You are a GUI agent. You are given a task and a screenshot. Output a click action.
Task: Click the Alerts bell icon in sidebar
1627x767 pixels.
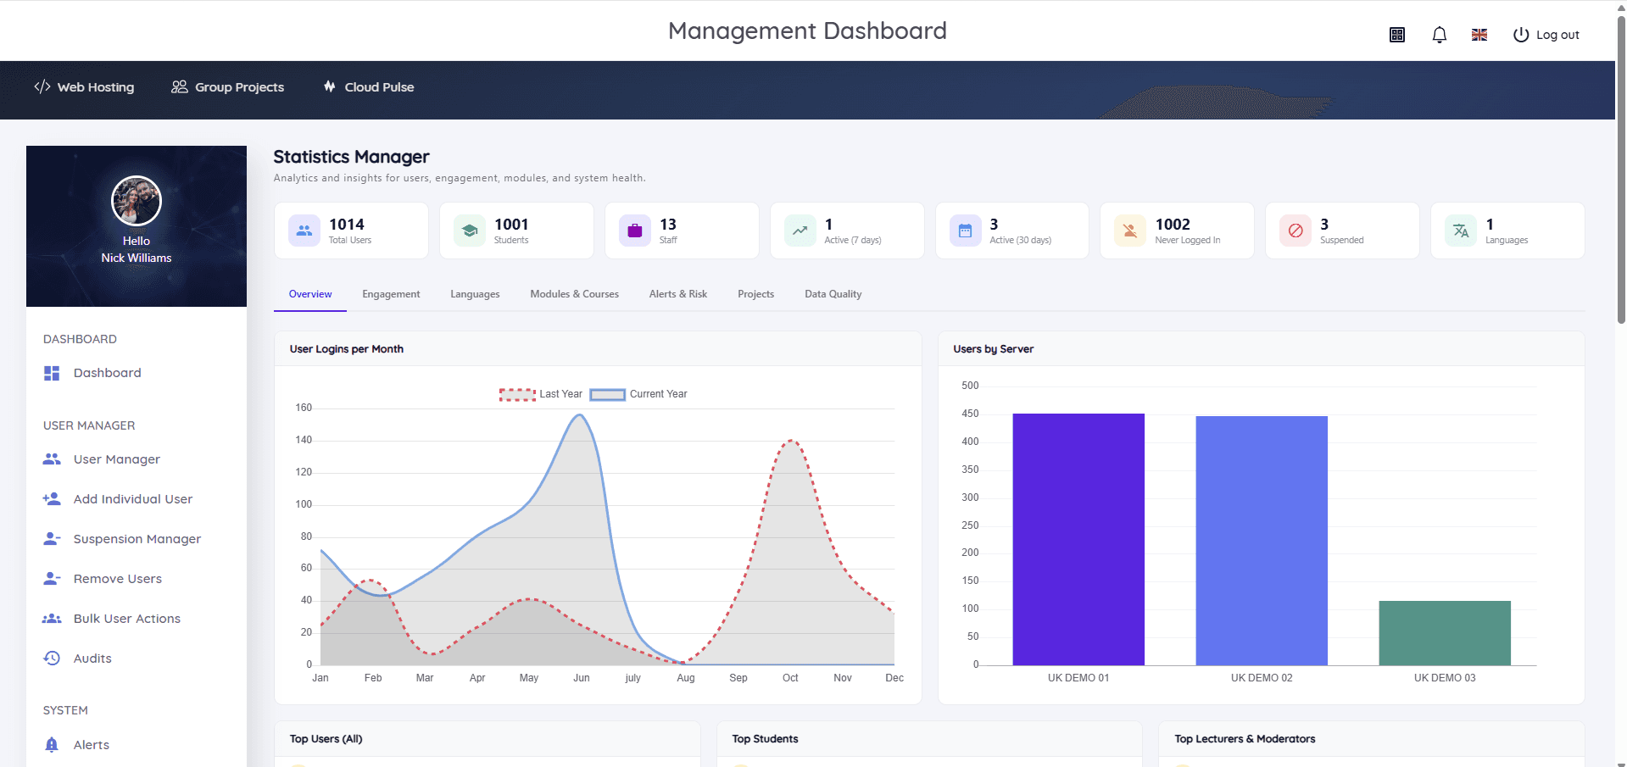click(x=52, y=745)
